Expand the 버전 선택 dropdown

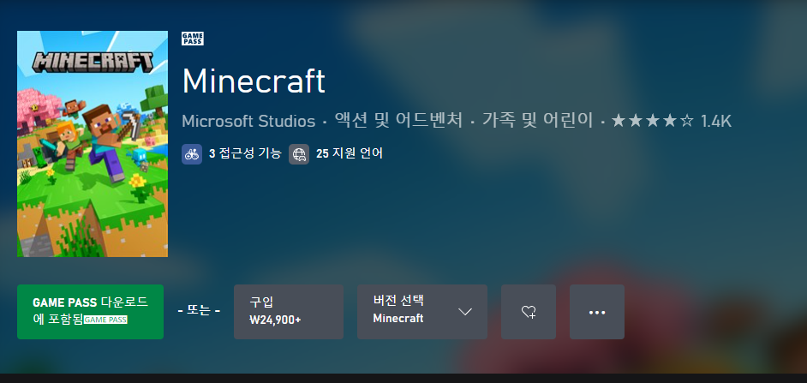(x=422, y=312)
